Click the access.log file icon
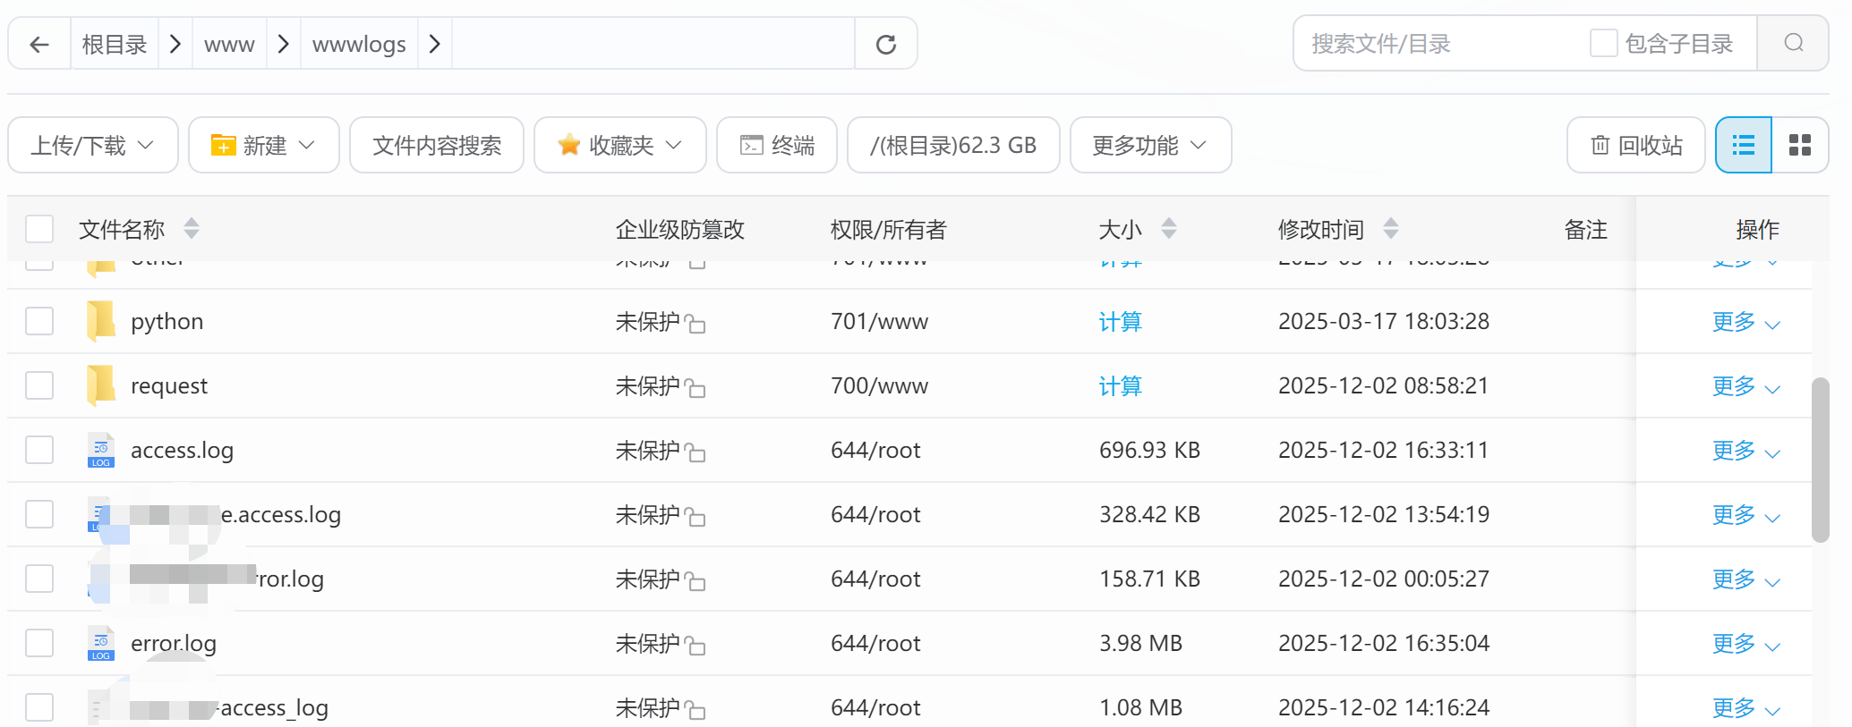 click(x=101, y=451)
